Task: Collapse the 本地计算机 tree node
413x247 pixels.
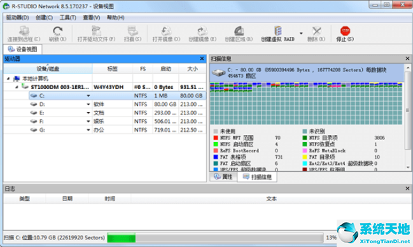Action: (8, 78)
